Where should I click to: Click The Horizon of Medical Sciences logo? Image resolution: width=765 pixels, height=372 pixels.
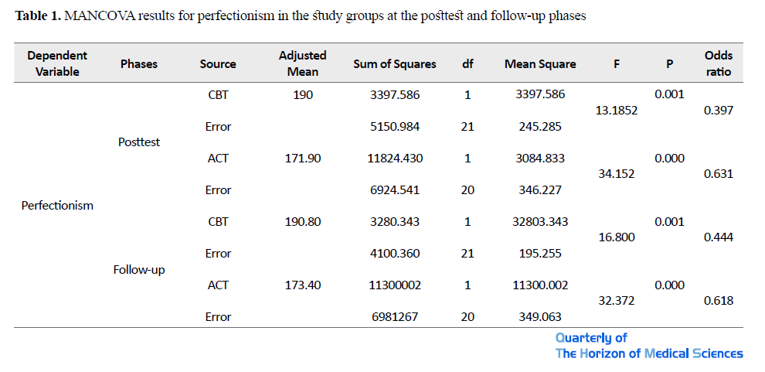click(649, 353)
